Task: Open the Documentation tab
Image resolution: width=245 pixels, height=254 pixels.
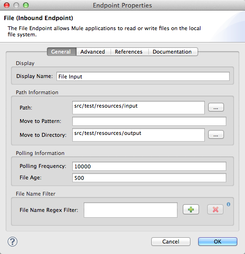Action: pos(172,52)
